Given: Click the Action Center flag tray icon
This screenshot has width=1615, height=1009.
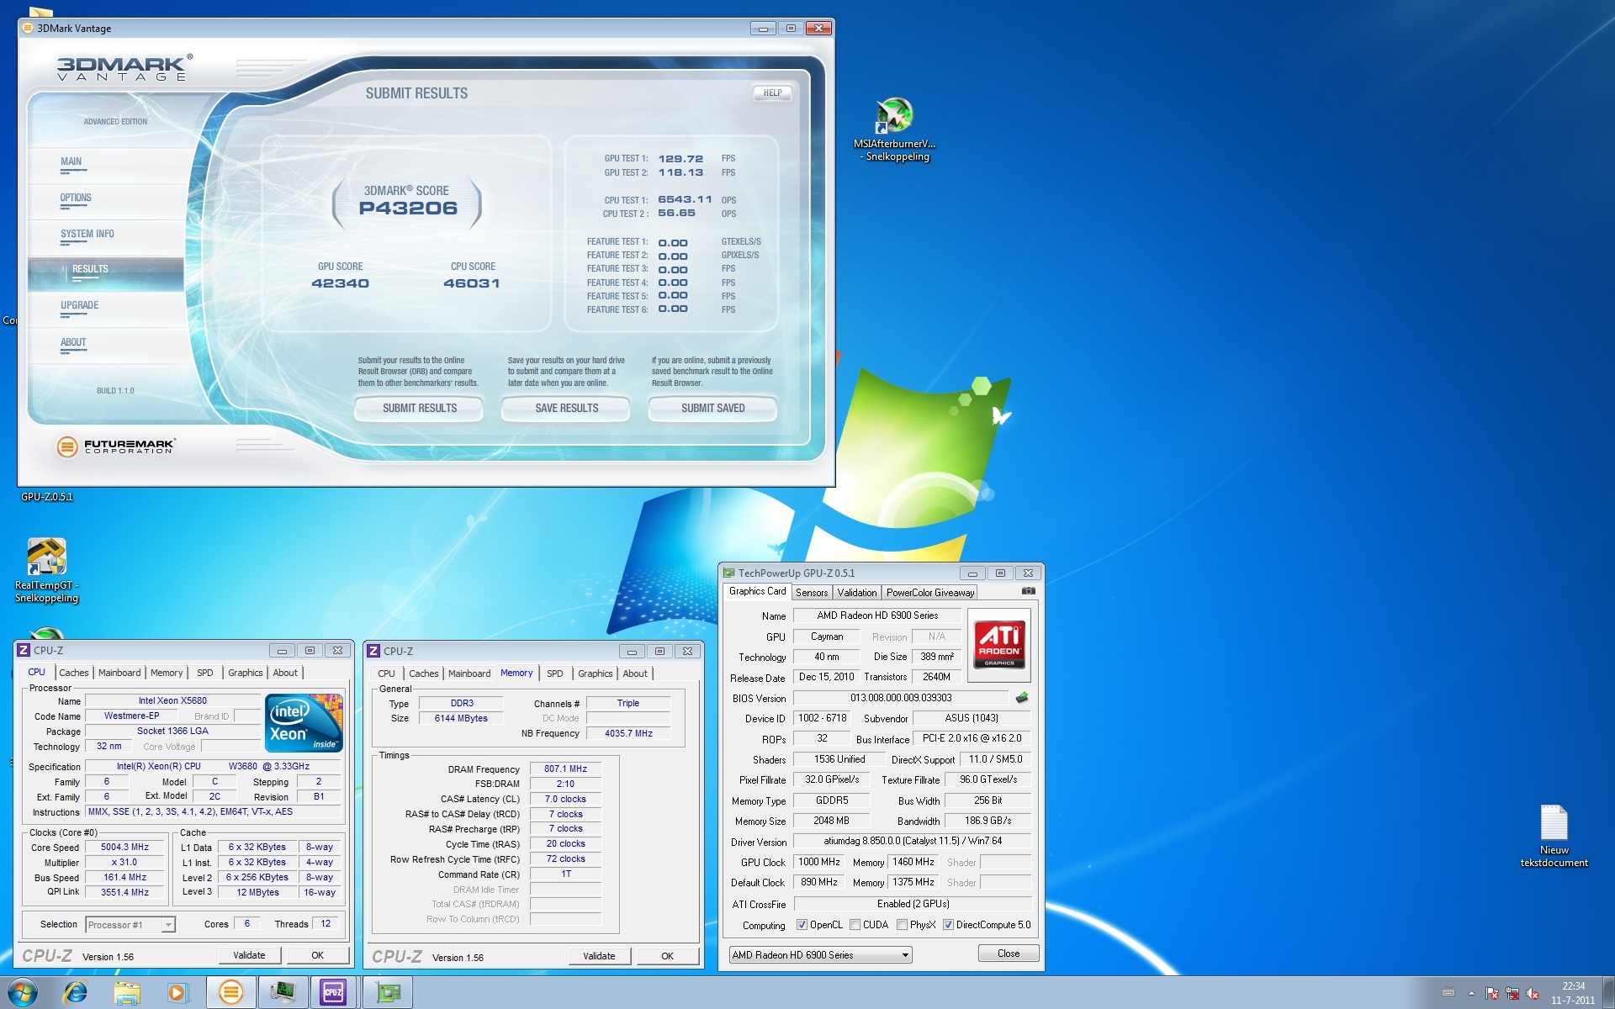Looking at the screenshot, I should point(1492,993).
